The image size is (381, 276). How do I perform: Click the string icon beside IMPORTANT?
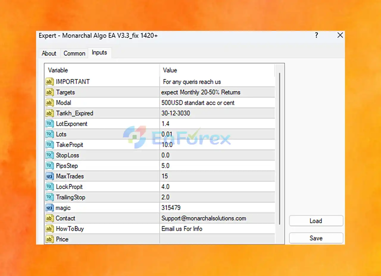click(x=49, y=82)
